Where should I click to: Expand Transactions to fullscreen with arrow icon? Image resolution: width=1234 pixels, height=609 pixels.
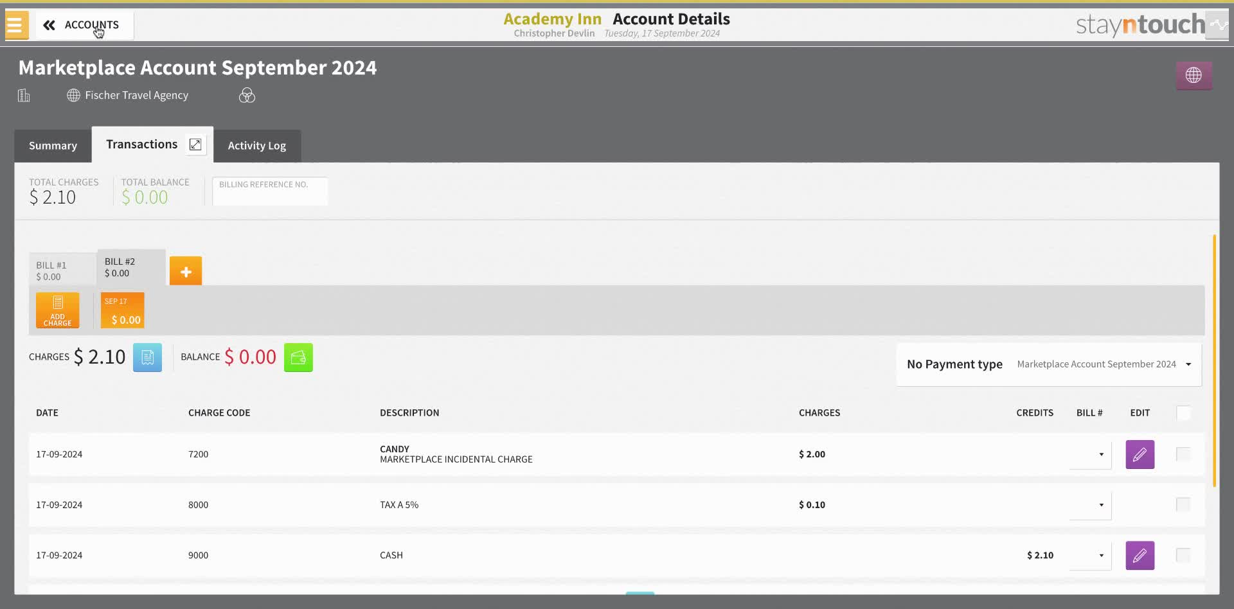coord(195,145)
